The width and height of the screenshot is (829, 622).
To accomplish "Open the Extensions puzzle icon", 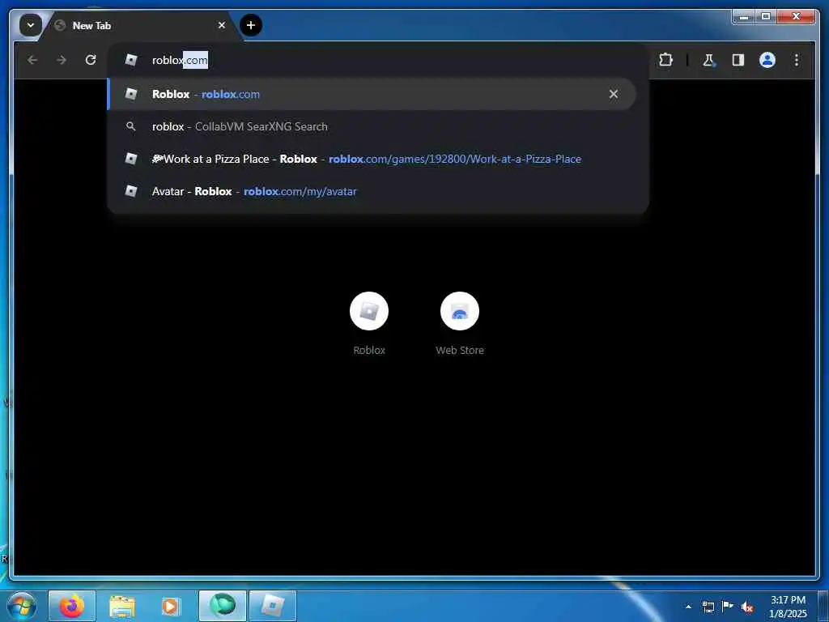I will (x=666, y=60).
